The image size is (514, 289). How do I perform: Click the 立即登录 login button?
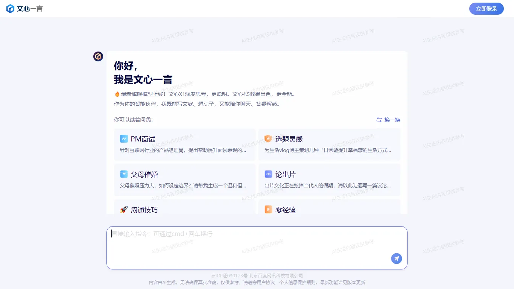point(486,8)
